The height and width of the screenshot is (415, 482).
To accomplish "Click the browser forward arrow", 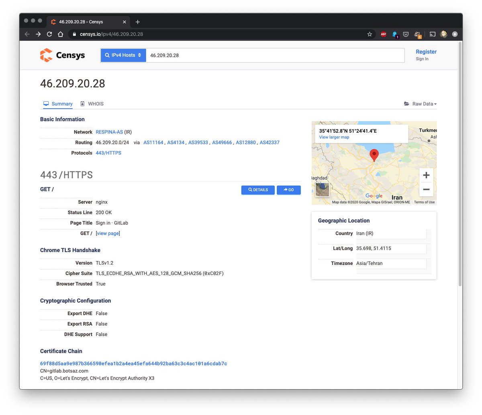I will tap(38, 34).
